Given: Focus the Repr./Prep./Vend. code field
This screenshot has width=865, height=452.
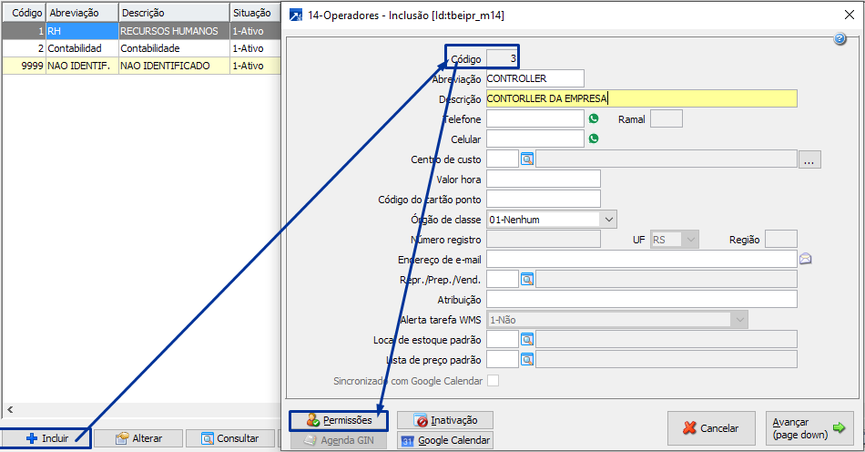Looking at the screenshot, I should 503,279.
